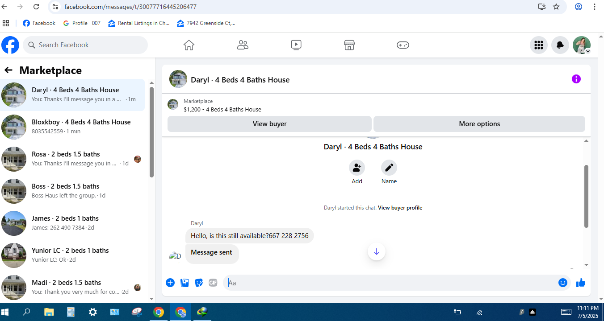The height and width of the screenshot is (321, 604).
Task: Open the Watch video icon
Action: pos(296,45)
